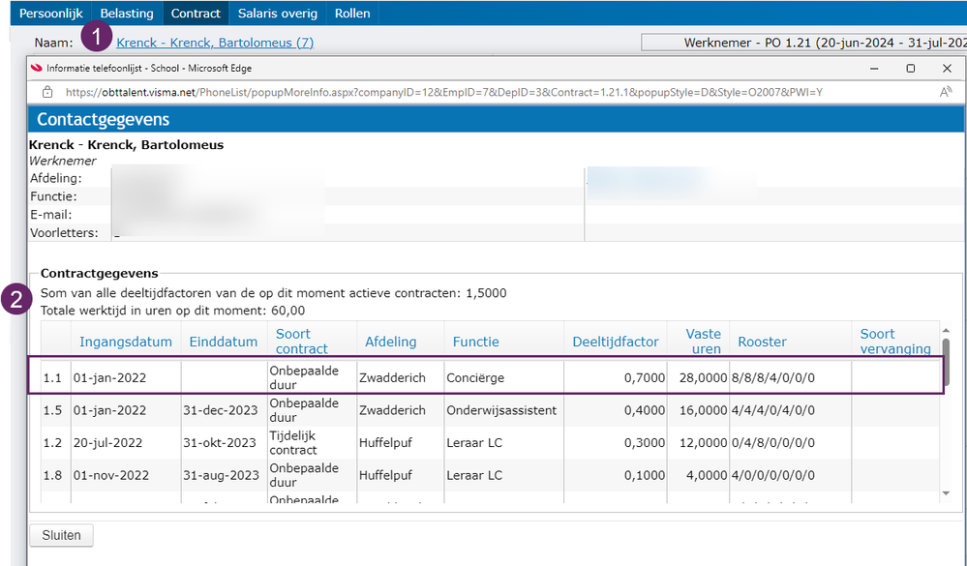This screenshot has width=967, height=566.
Task: Open the Werknemer PO 1.21 contract selector
Action: click(x=803, y=43)
